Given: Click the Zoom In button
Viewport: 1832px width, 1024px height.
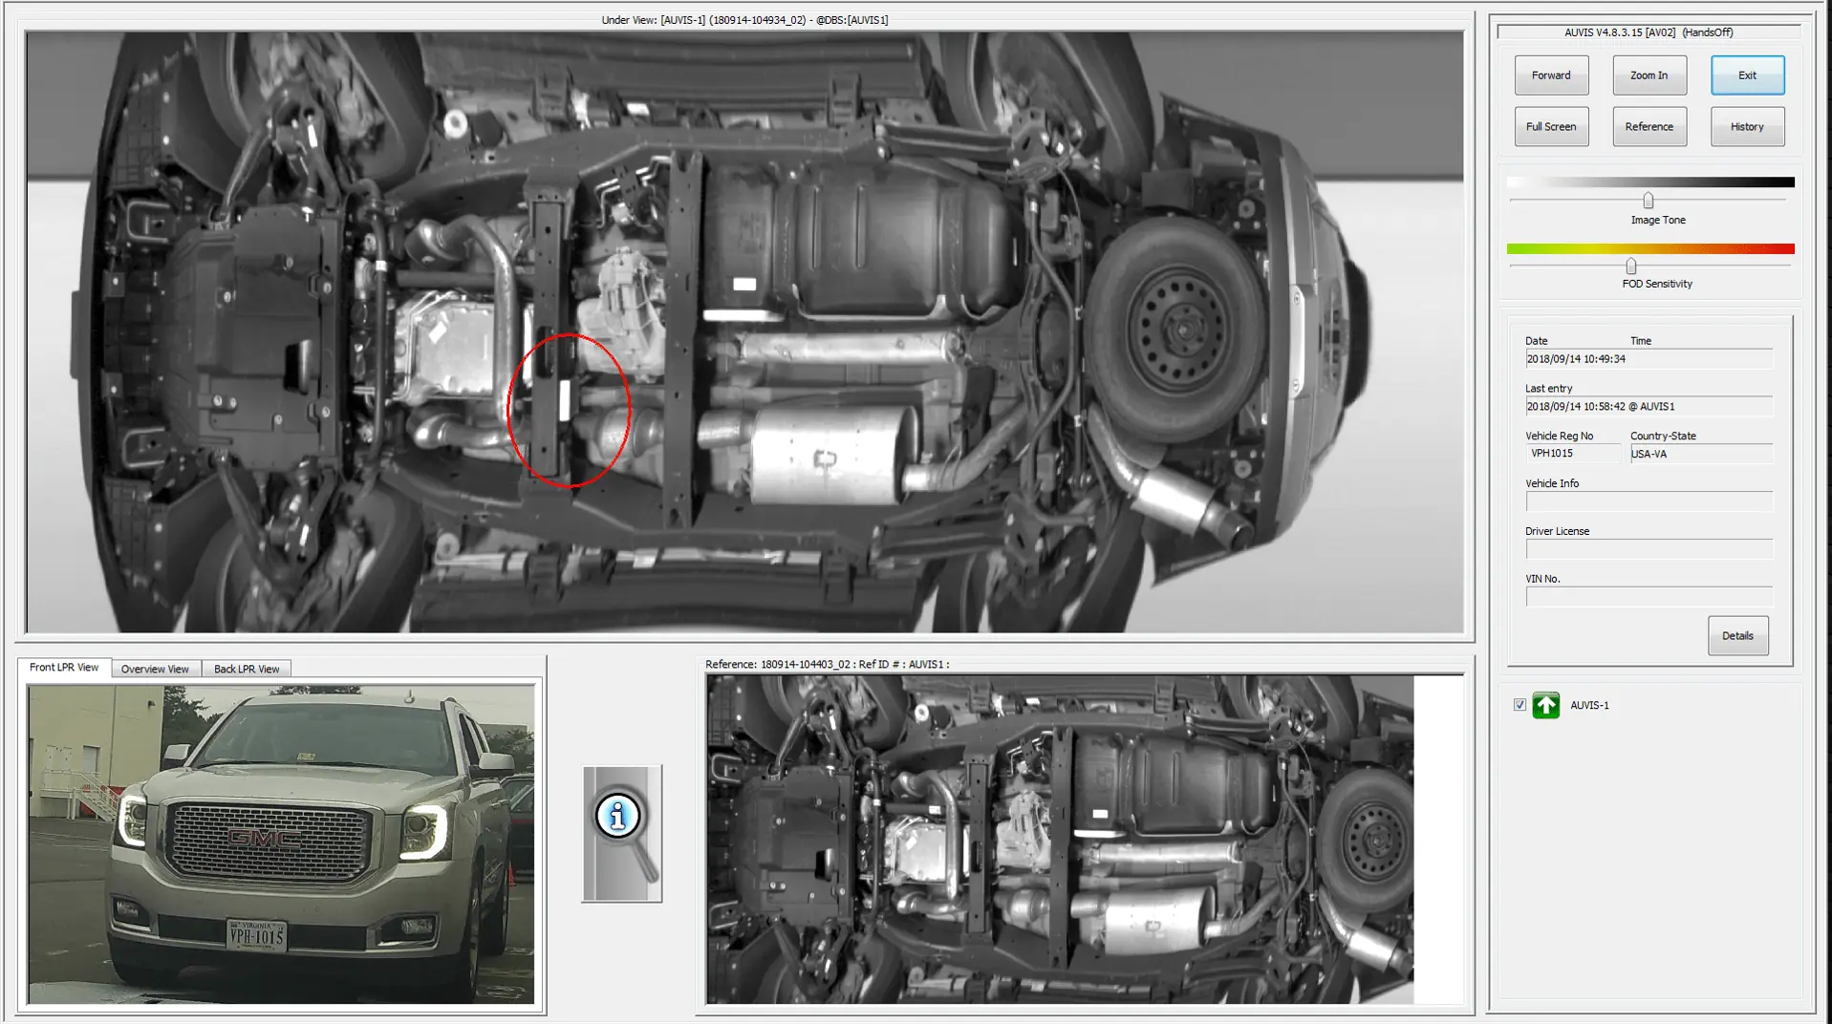Looking at the screenshot, I should 1649,75.
